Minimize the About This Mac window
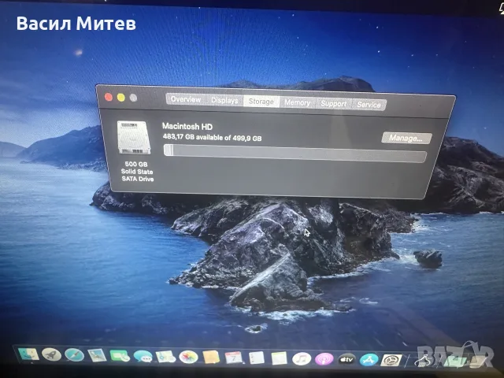 [120, 98]
